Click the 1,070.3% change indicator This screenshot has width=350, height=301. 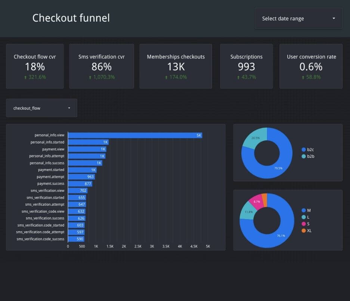coord(102,77)
